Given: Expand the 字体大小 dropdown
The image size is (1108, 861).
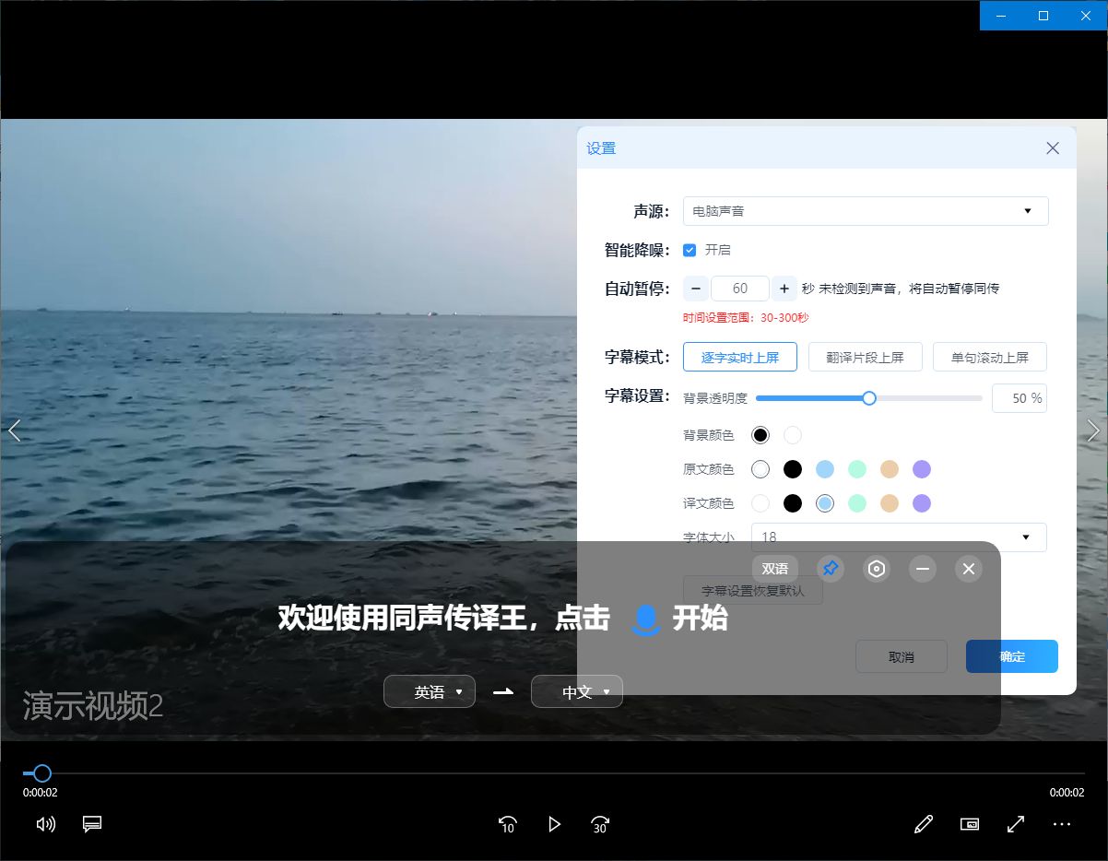Looking at the screenshot, I should (900, 537).
